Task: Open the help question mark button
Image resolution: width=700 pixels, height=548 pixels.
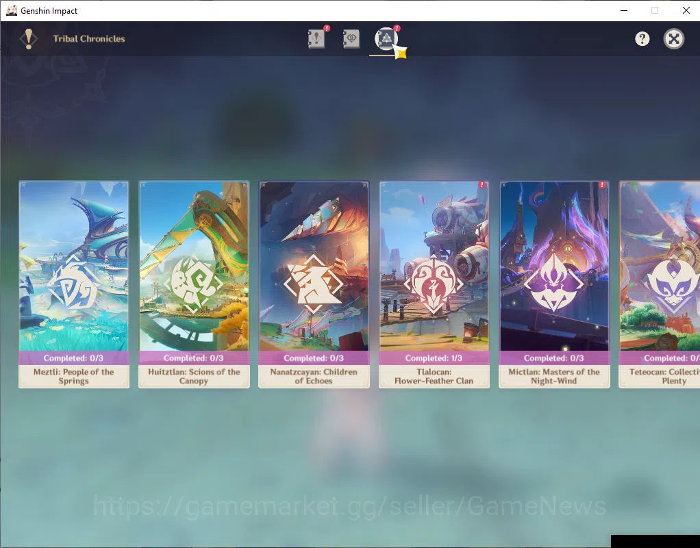Action: 642,39
